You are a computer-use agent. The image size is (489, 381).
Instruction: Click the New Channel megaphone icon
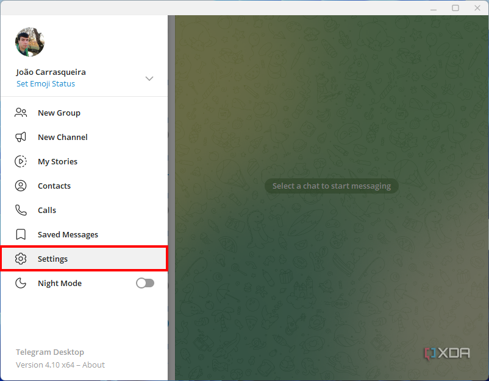(20, 137)
